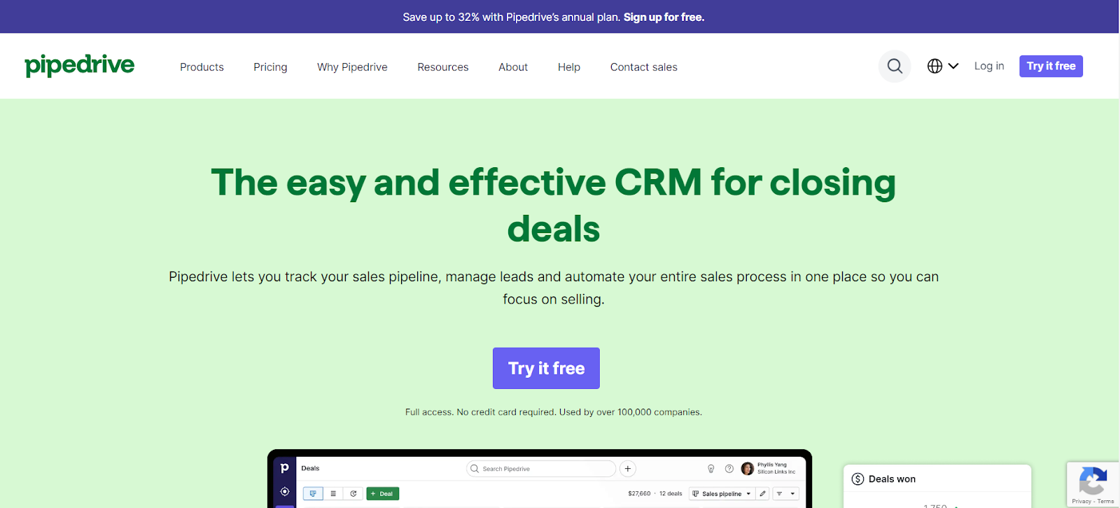The image size is (1120, 508).
Task: Switch to the list view icon
Action: tap(333, 493)
